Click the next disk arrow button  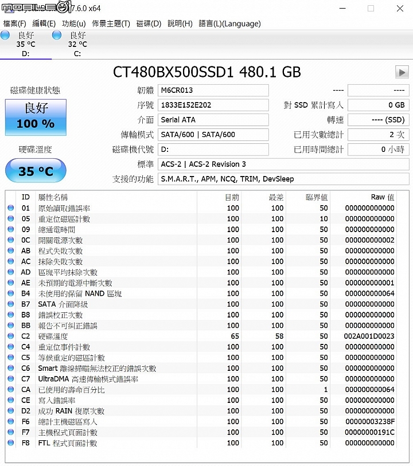tap(402, 72)
